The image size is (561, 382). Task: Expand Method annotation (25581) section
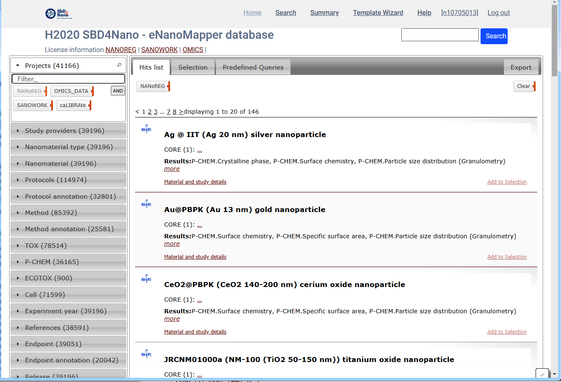[68, 229]
